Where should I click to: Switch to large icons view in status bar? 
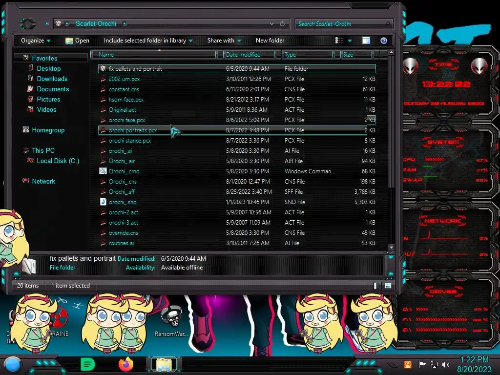[388, 286]
